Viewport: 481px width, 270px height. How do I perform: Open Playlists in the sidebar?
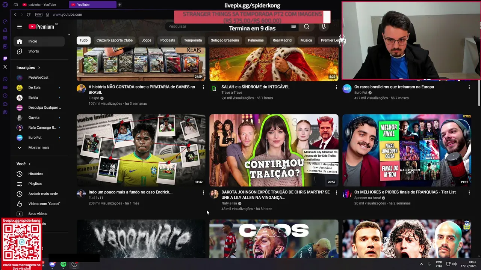pos(39,184)
